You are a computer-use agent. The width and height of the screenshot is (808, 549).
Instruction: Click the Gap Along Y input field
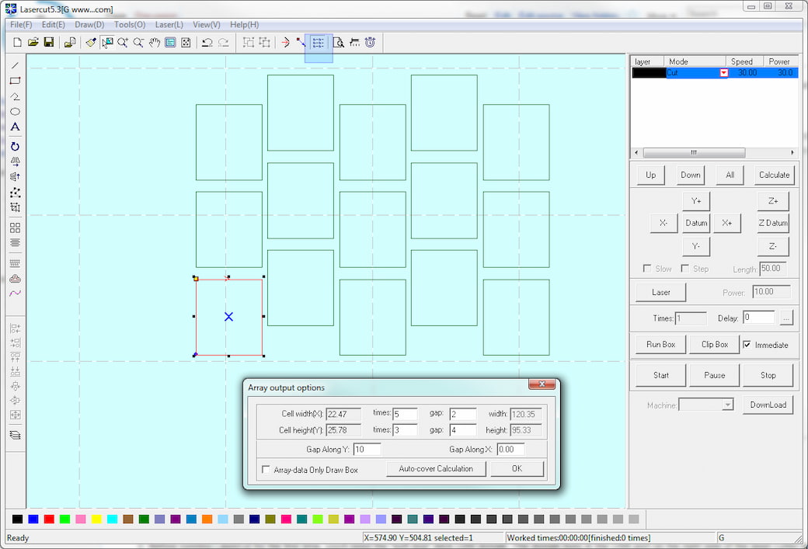click(x=367, y=450)
